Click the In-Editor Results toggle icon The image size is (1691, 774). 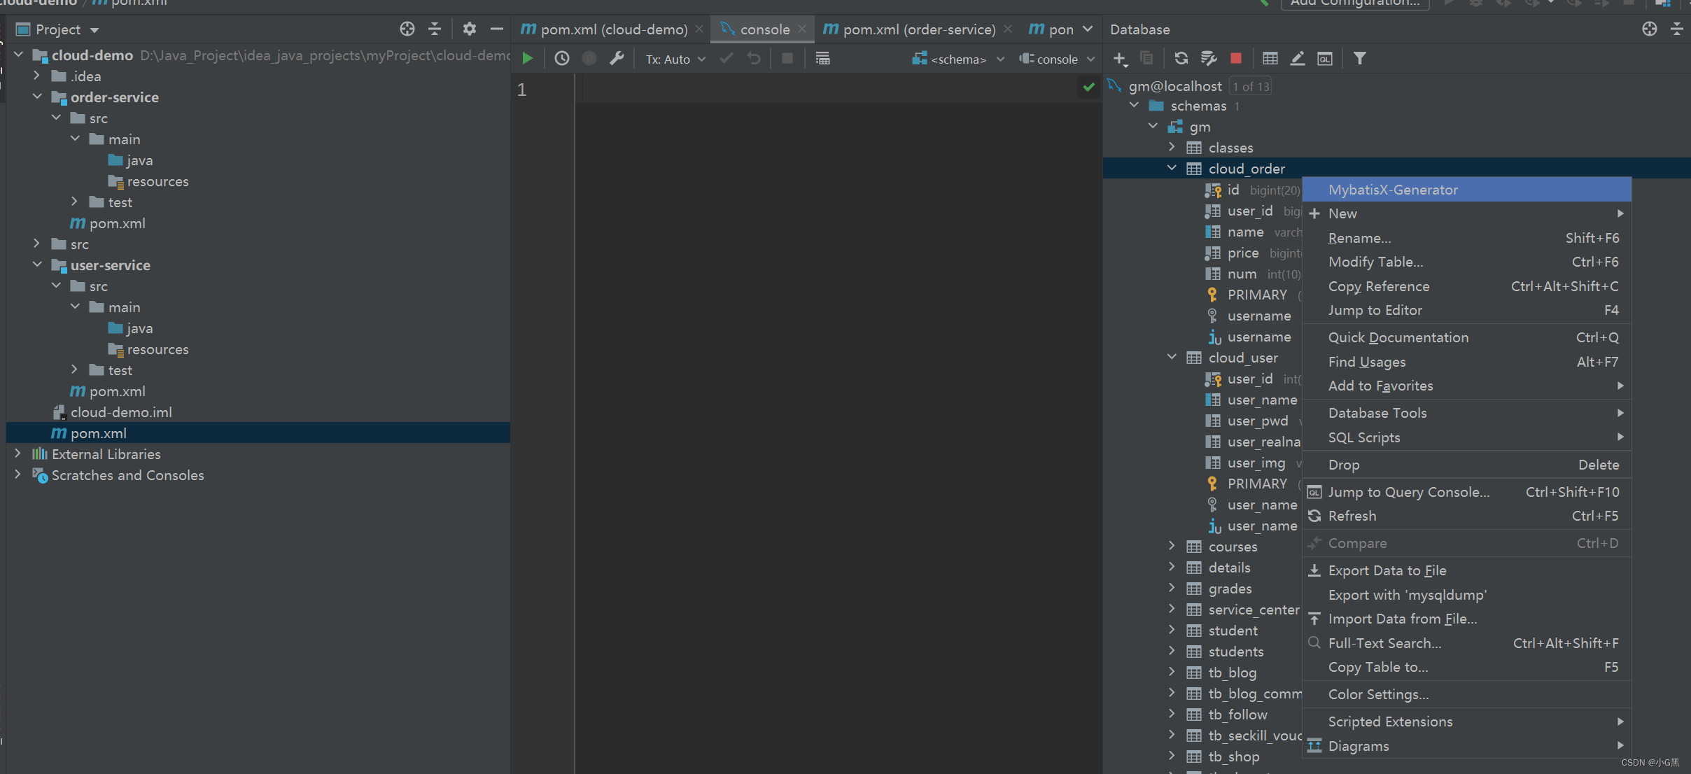(822, 59)
